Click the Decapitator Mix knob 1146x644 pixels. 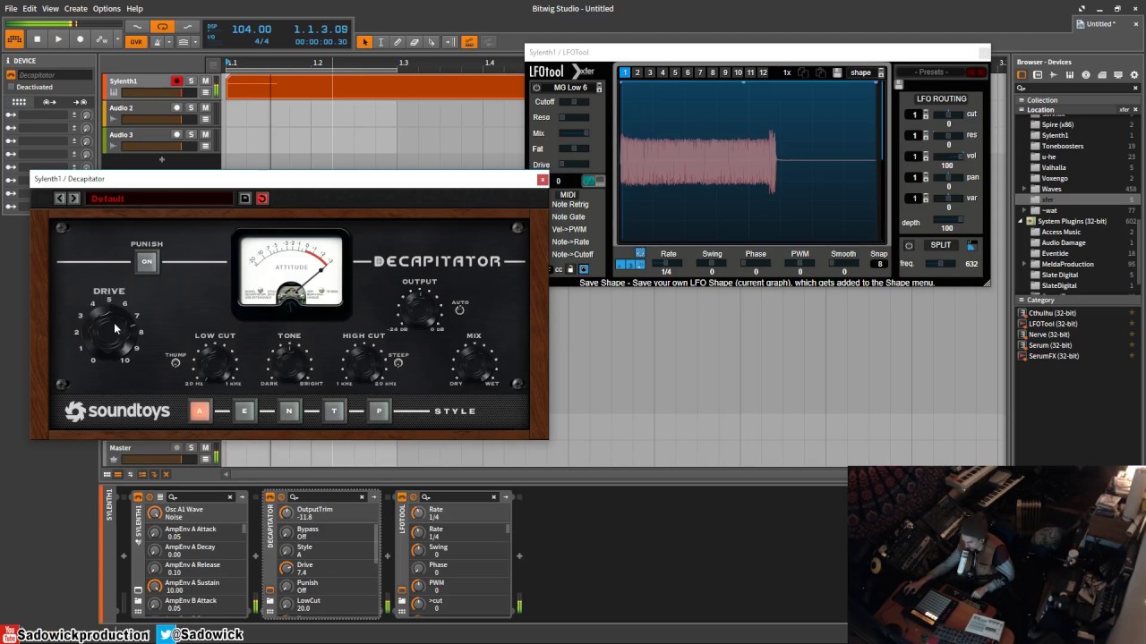[x=475, y=361]
